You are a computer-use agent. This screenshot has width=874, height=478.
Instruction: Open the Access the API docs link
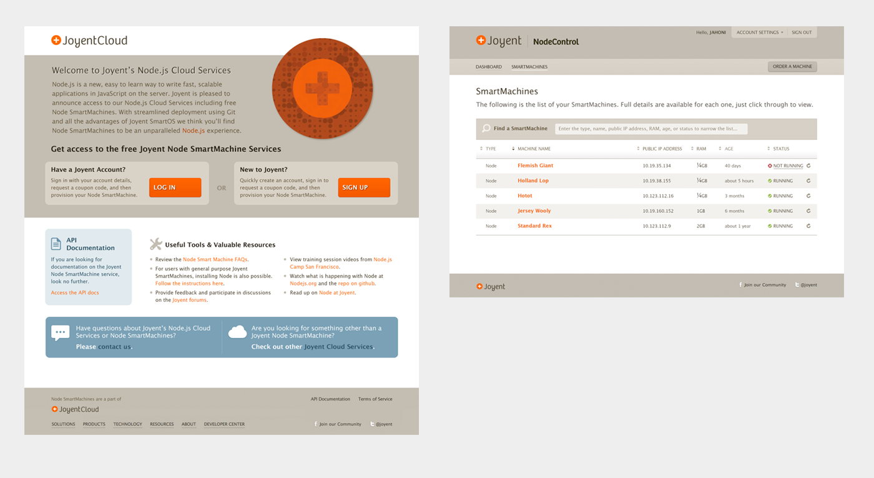point(75,292)
